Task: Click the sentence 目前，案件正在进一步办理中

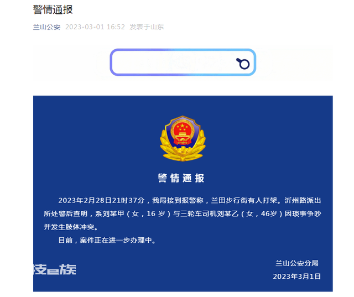Action: [x=105, y=241]
